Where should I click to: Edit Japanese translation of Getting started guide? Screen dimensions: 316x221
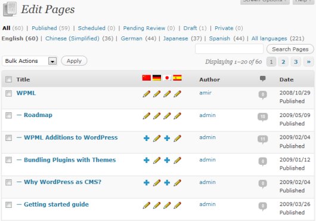pos(167,205)
